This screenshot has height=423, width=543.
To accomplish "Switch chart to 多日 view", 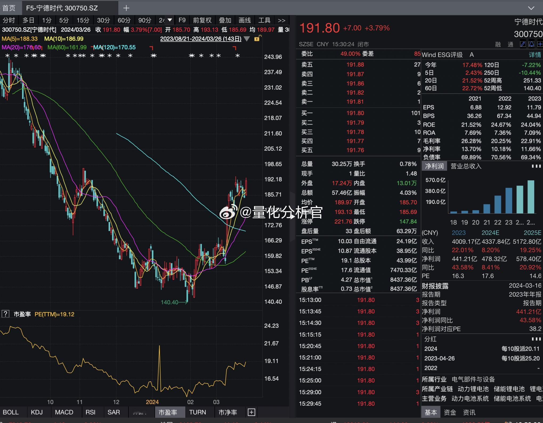I will tap(29, 20).
